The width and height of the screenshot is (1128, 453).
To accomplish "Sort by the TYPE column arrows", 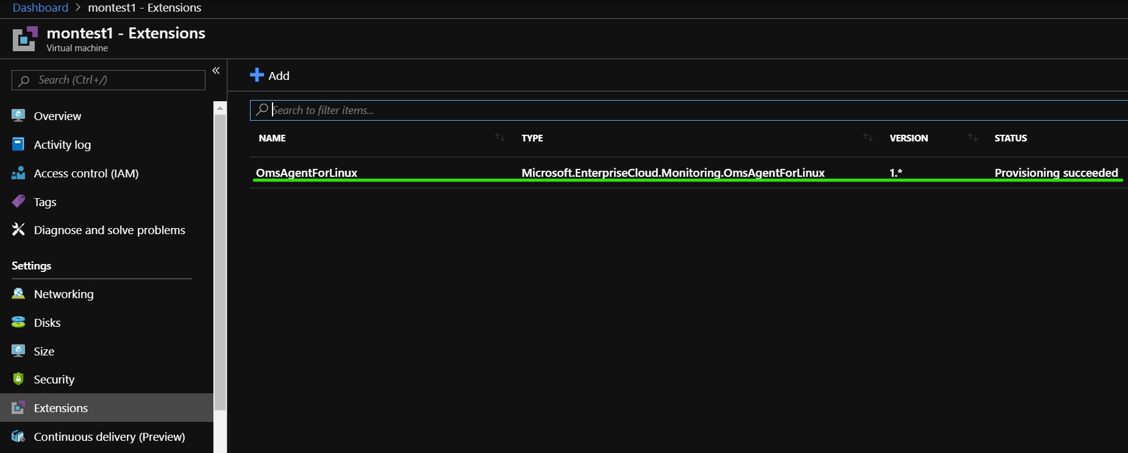I will [x=868, y=137].
